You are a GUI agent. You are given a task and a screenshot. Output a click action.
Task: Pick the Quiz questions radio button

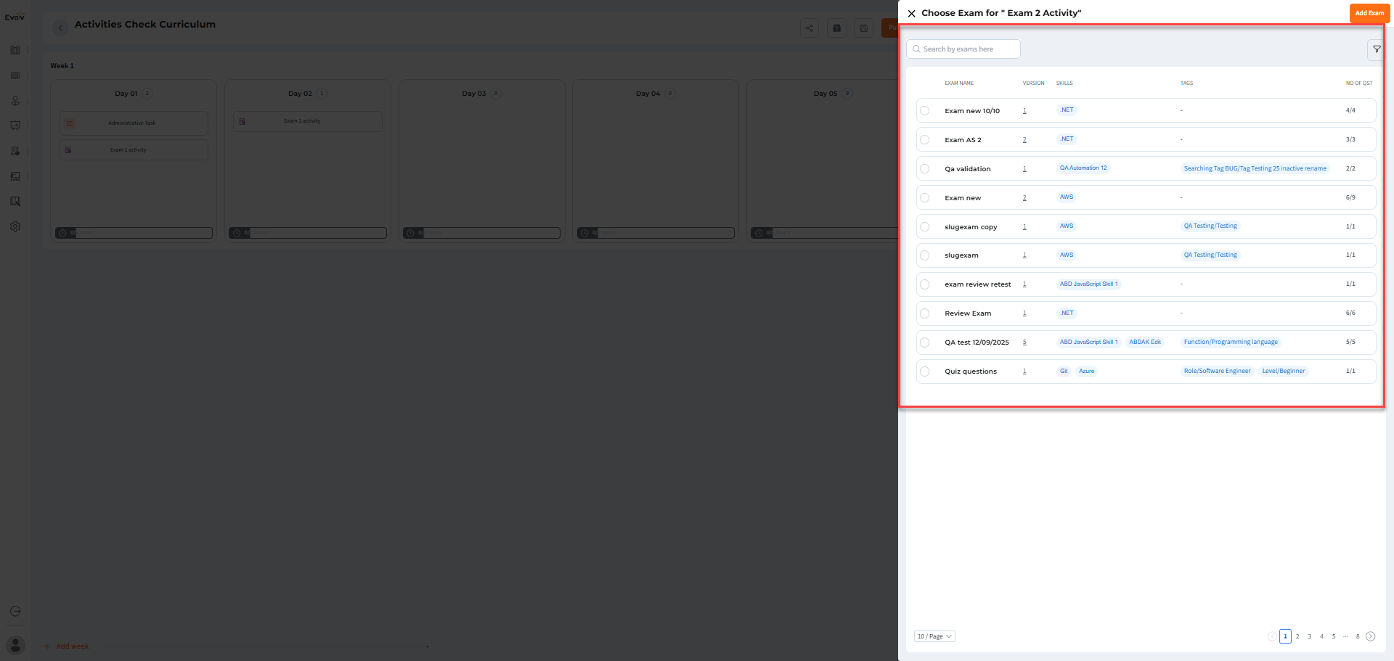click(x=925, y=371)
